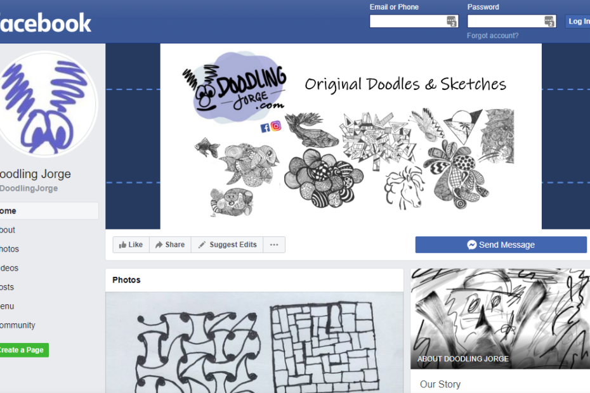The height and width of the screenshot is (393, 590).
Task: Click Suggest Edits pencil button
Action: pyautogui.click(x=227, y=245)
